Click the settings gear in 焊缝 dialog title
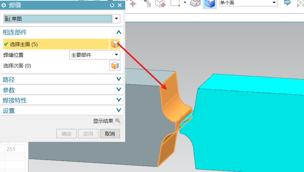The image size is (304, 172). (4, 5)
